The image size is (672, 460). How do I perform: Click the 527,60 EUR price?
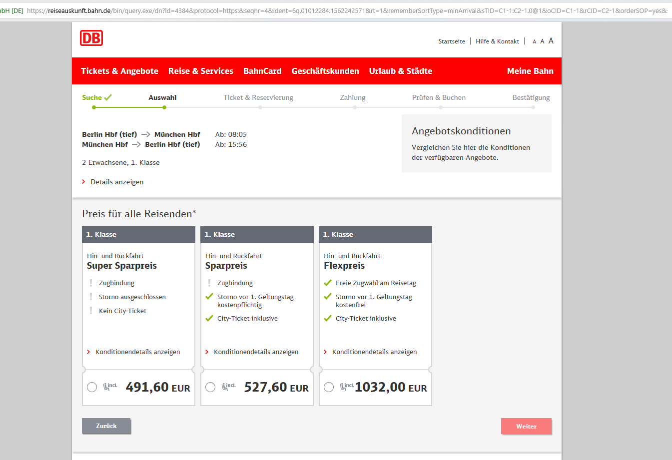[276, 387]
